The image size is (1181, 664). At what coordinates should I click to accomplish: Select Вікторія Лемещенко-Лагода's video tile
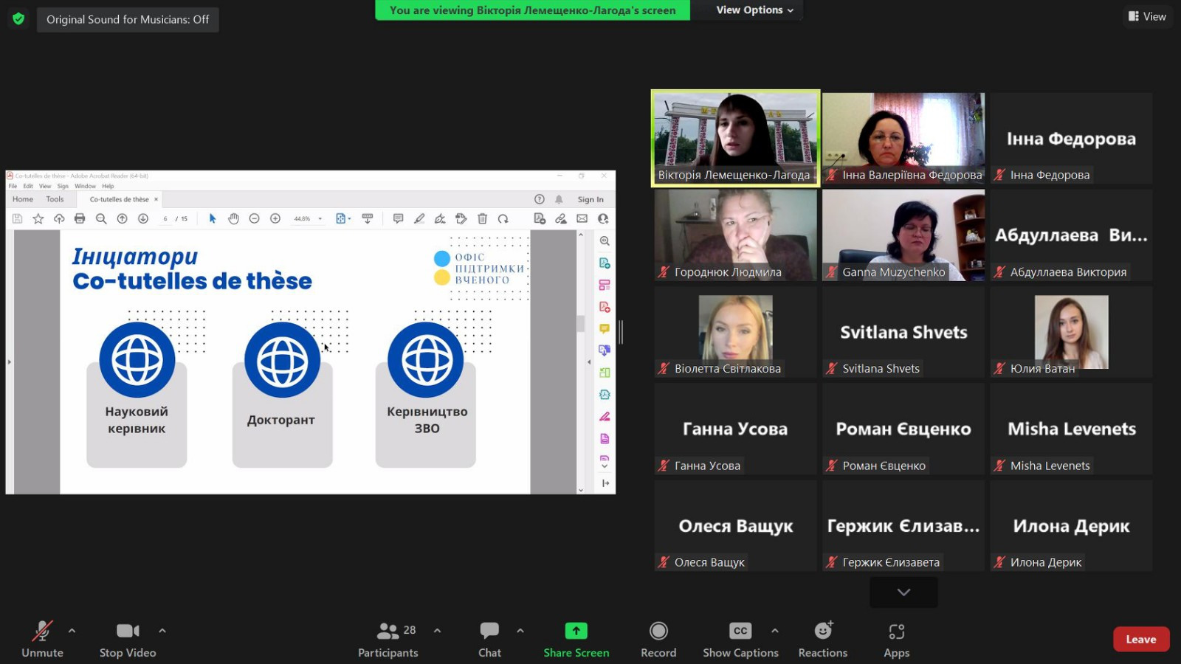pyautogui.click(x=735, y=138)
